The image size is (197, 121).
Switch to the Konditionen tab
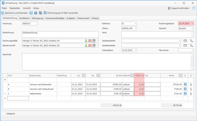(24, 18)
